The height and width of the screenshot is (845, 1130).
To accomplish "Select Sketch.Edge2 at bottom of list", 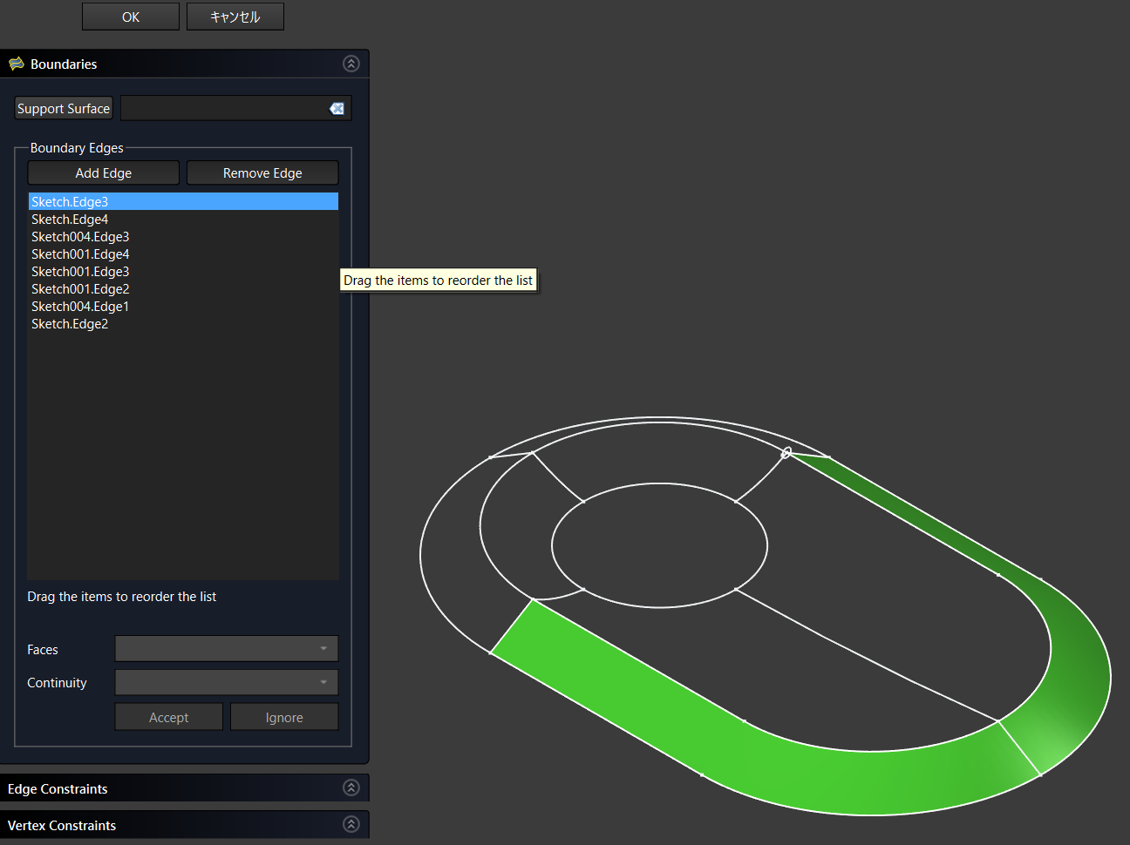I will [70, 323].
